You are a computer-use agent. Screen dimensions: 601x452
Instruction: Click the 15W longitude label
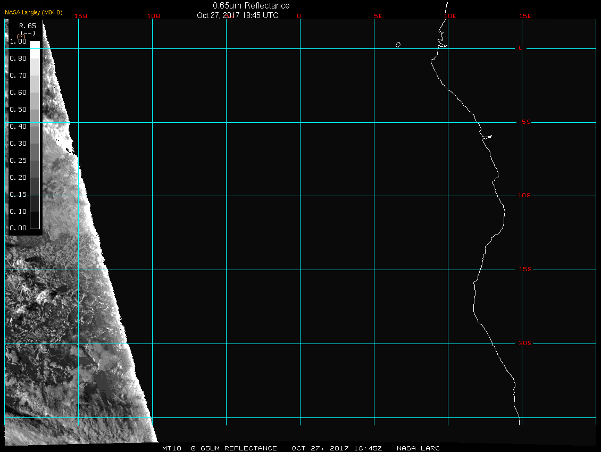click(x=81, y=16)
